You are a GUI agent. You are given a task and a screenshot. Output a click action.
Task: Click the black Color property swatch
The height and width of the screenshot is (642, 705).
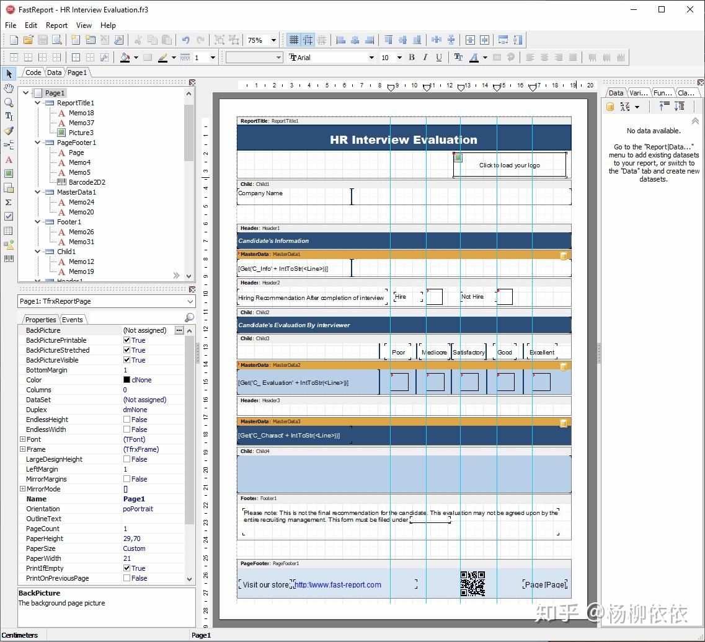click(x=126, y=380)
